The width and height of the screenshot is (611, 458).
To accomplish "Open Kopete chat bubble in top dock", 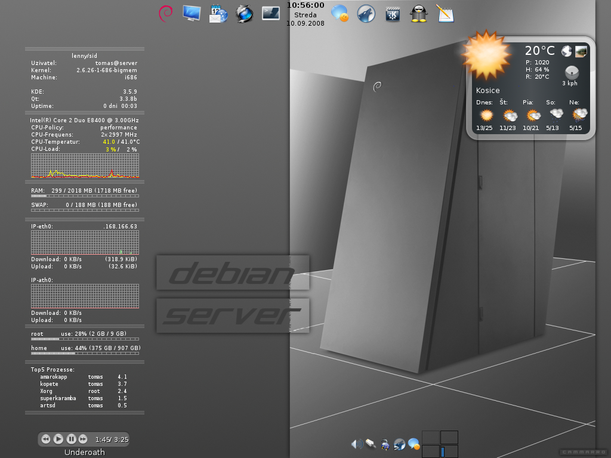I will point(340,14).
